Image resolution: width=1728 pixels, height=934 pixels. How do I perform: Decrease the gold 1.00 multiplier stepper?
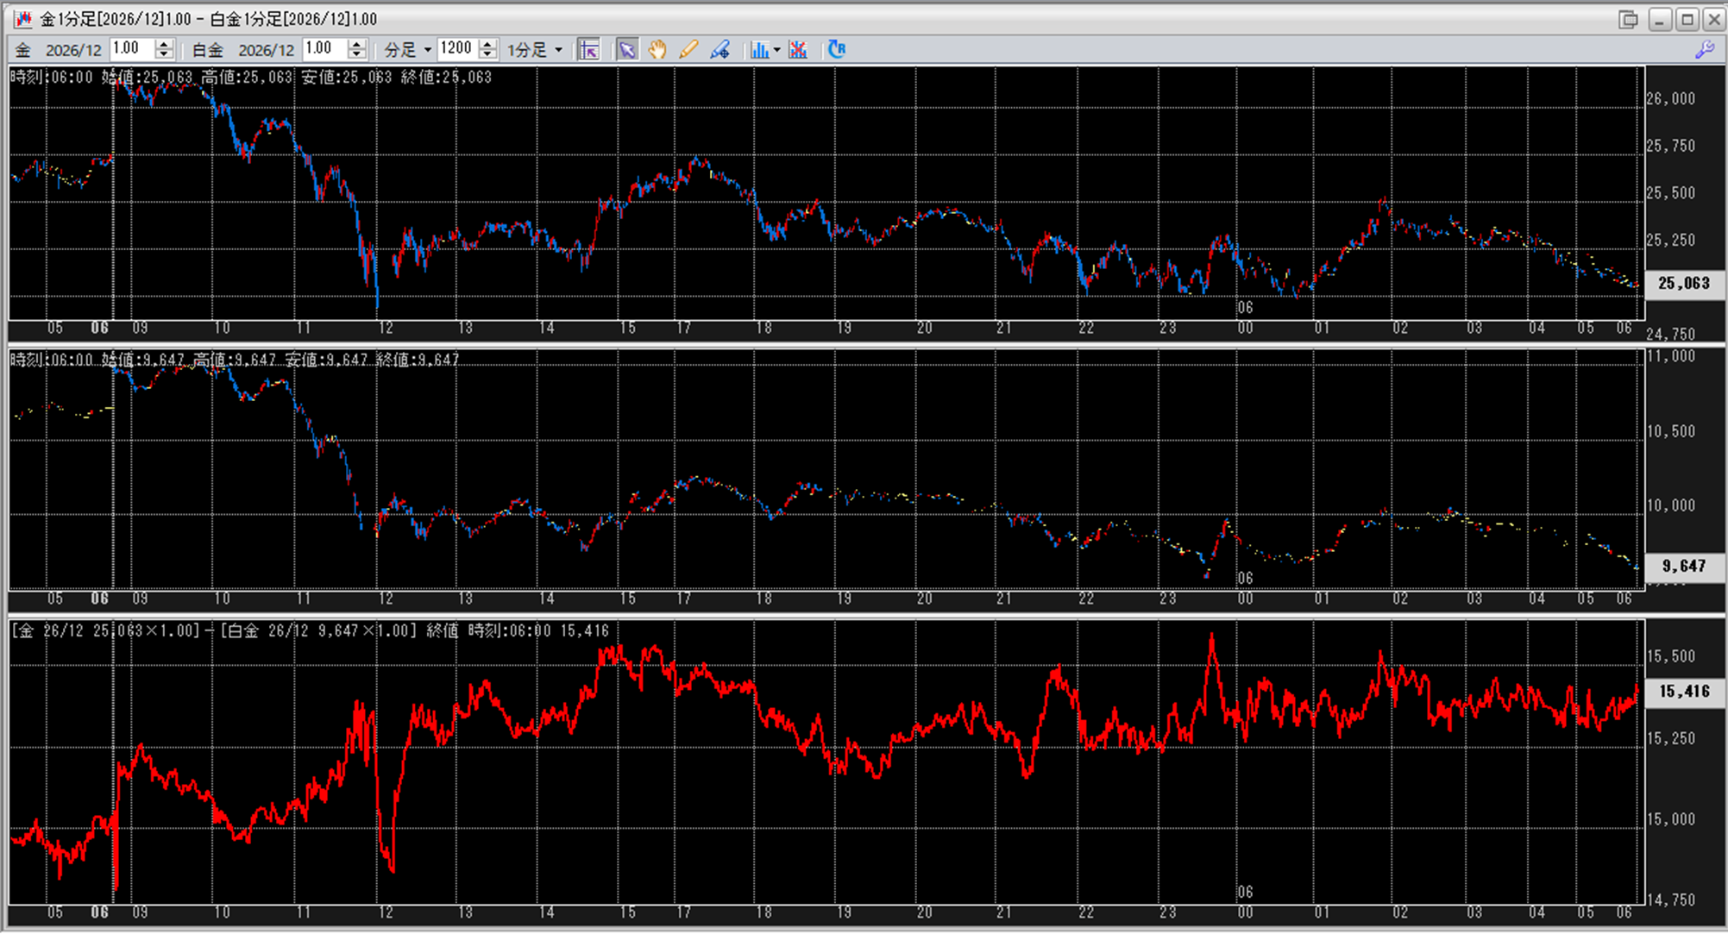(x=164, y=54)
